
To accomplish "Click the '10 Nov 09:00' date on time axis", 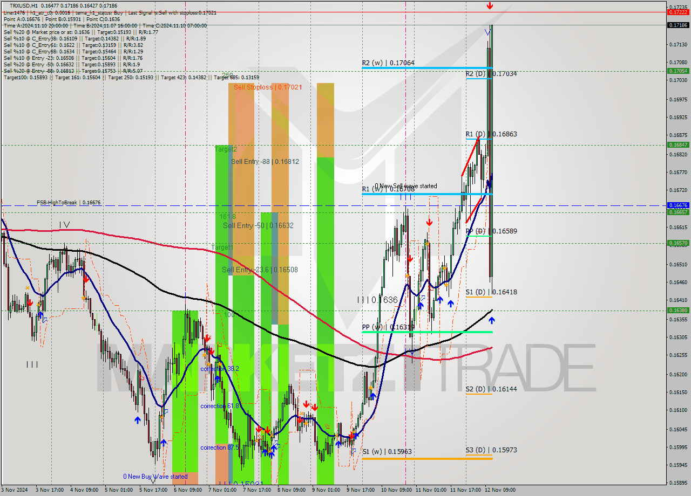I will (x=396, y=490).
